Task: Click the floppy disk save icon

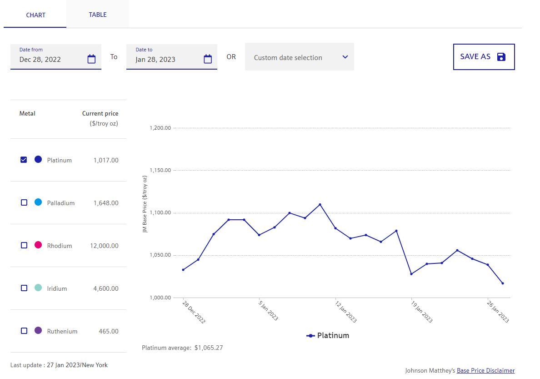Action: click(501, 57)
